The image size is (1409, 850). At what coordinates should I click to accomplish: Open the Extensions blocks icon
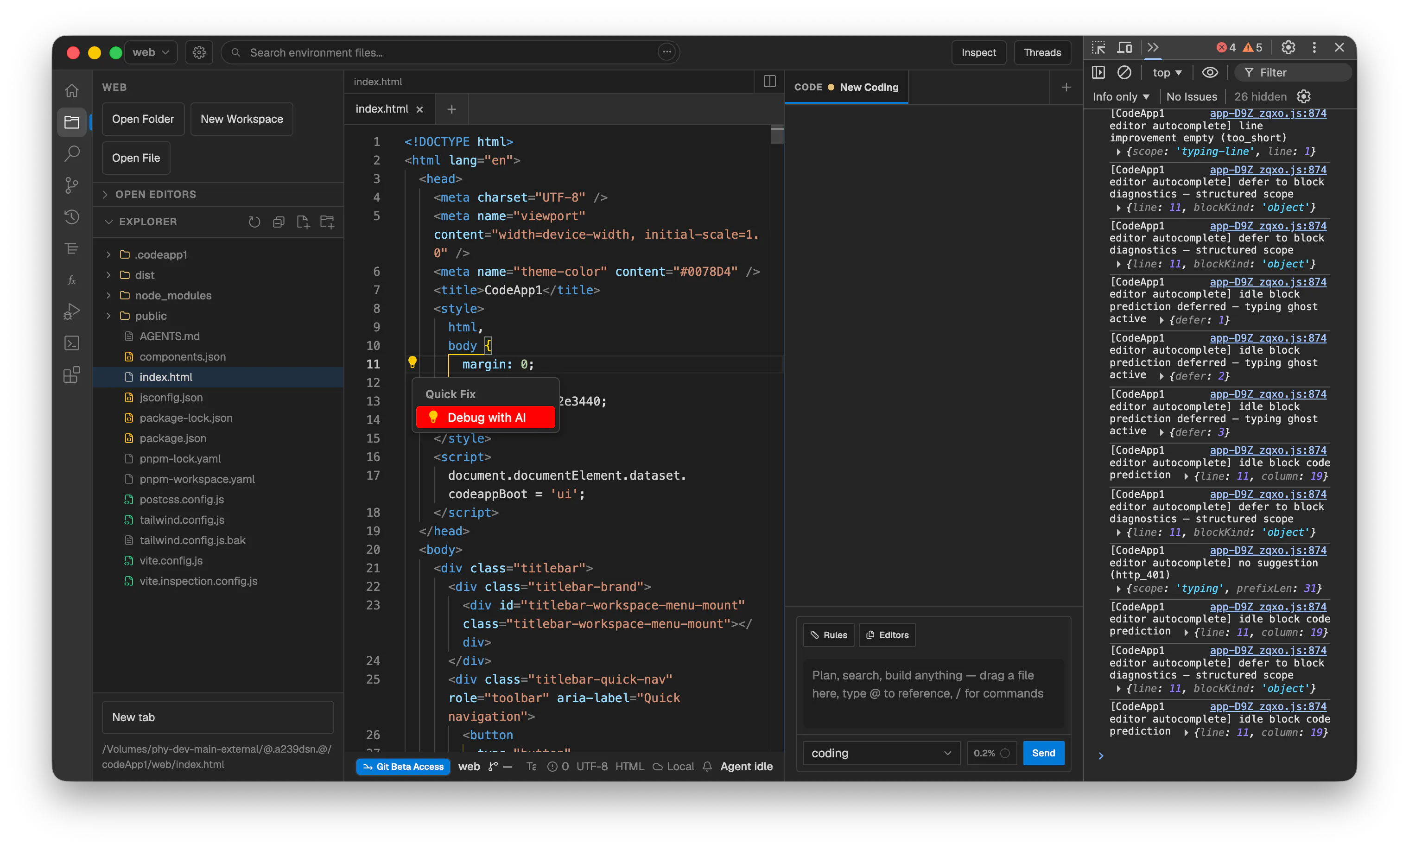pos(71,375)
